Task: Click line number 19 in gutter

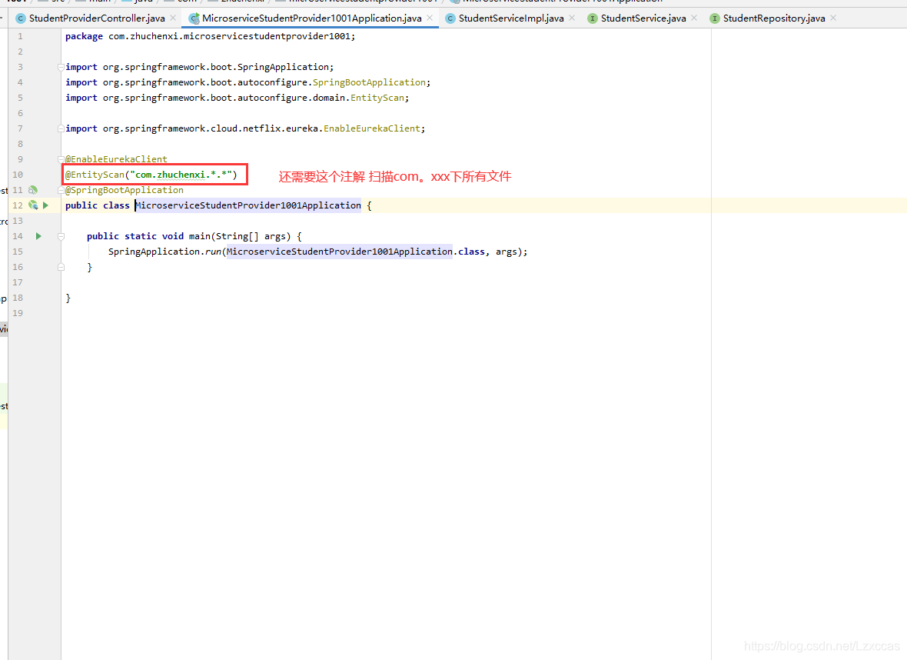Action: click(18, 312)
